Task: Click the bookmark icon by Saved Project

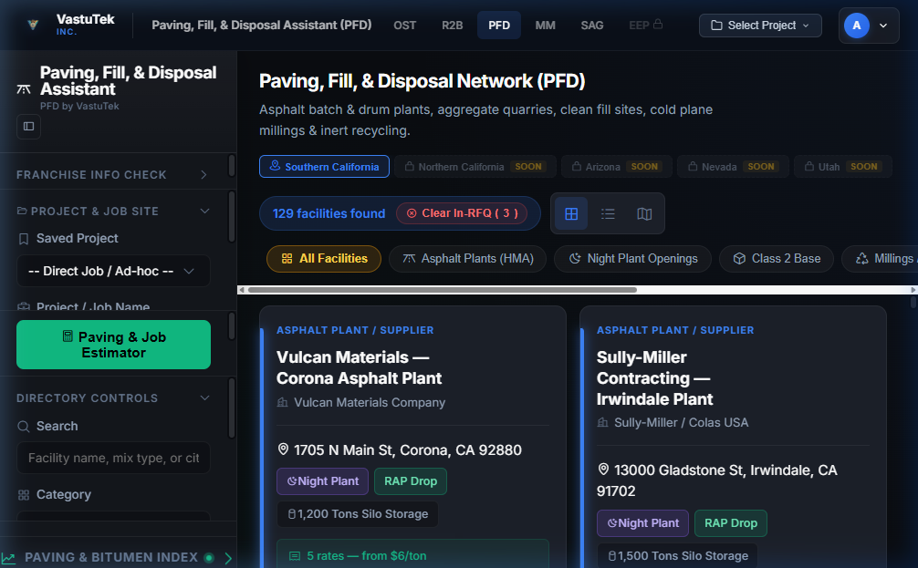Action: 24,239
